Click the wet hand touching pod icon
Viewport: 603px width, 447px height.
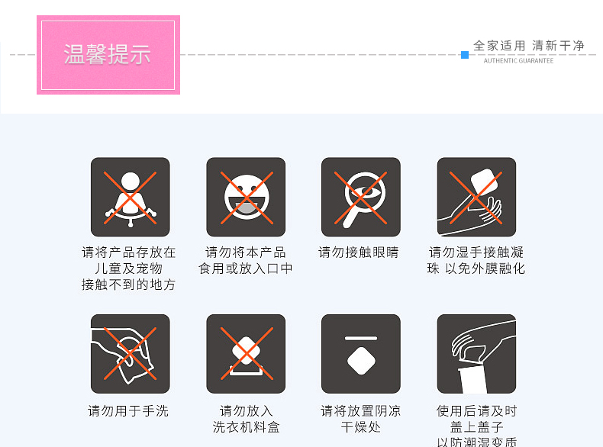pos(476,197)
